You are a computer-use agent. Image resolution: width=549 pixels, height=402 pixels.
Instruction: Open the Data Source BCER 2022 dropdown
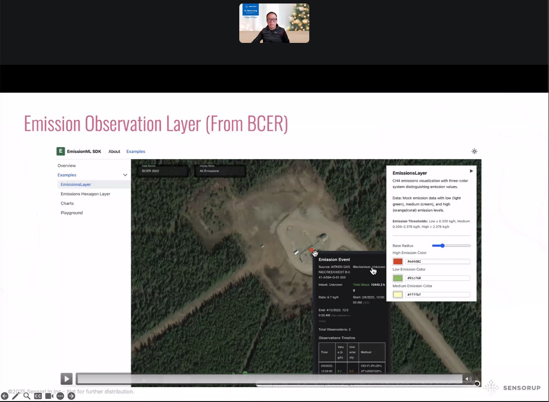tap(164, 171)
